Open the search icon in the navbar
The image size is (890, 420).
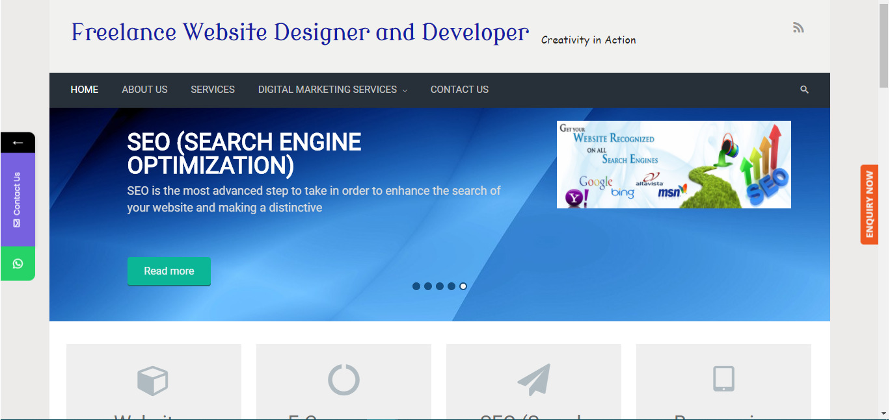tap(804, 90)
